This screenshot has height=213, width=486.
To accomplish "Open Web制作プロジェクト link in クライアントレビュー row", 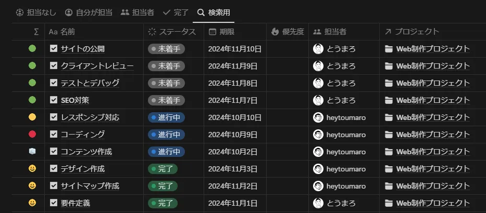I will point(433,66).
